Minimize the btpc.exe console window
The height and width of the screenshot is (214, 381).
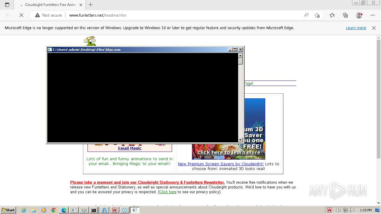[x=230, y=50]
